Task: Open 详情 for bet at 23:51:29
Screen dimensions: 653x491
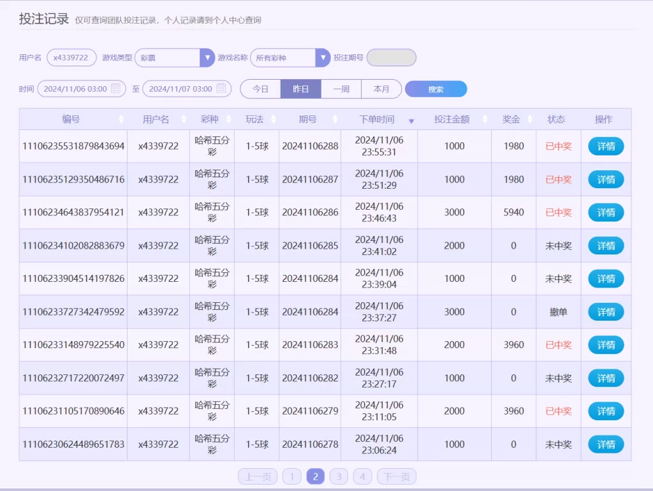Action: coord(606,179)
